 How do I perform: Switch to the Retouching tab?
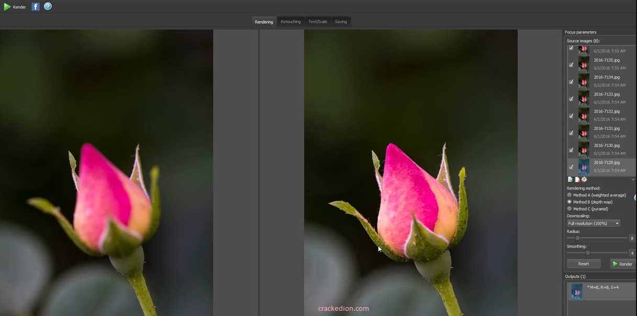(290, 21)
